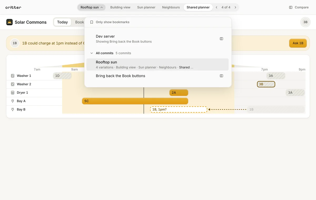Click the dashed 1B, 1pm? suggestion slot
The height and width of the screenshot is (200, 316).
tap(179, 109)
